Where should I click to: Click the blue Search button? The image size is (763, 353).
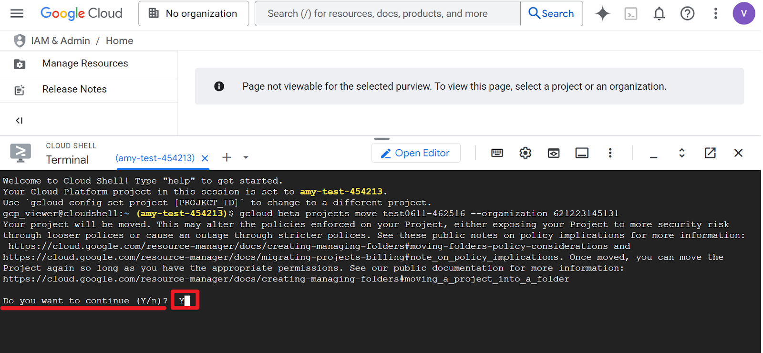pos(551,13)
